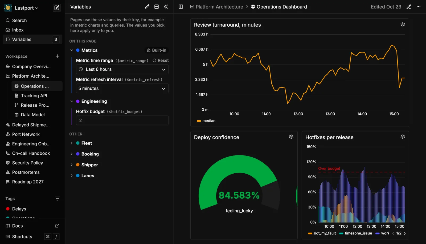Click the Hotfix budget input field
This screenshot has height=244, width=426.
[122, 120]
